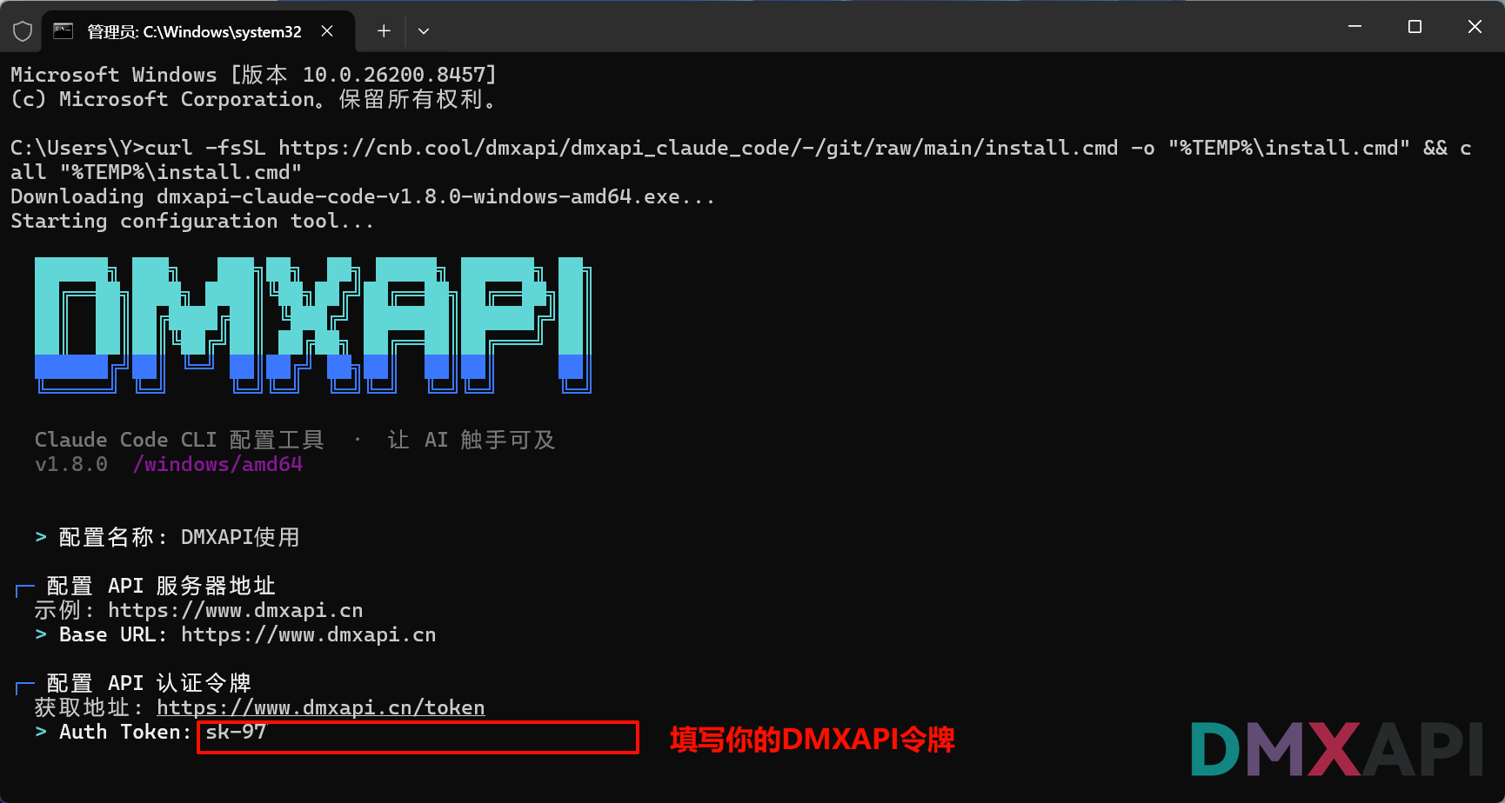This screenshot has width=1505, height=803.
Task: Click the C:\Users\Y> command prompt
Action: pyautogui.click(x=77, y=148)
